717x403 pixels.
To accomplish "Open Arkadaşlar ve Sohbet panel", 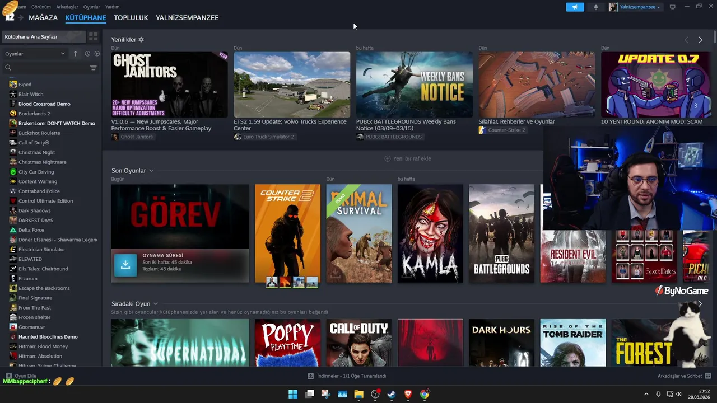I will (x=684, y=376).
